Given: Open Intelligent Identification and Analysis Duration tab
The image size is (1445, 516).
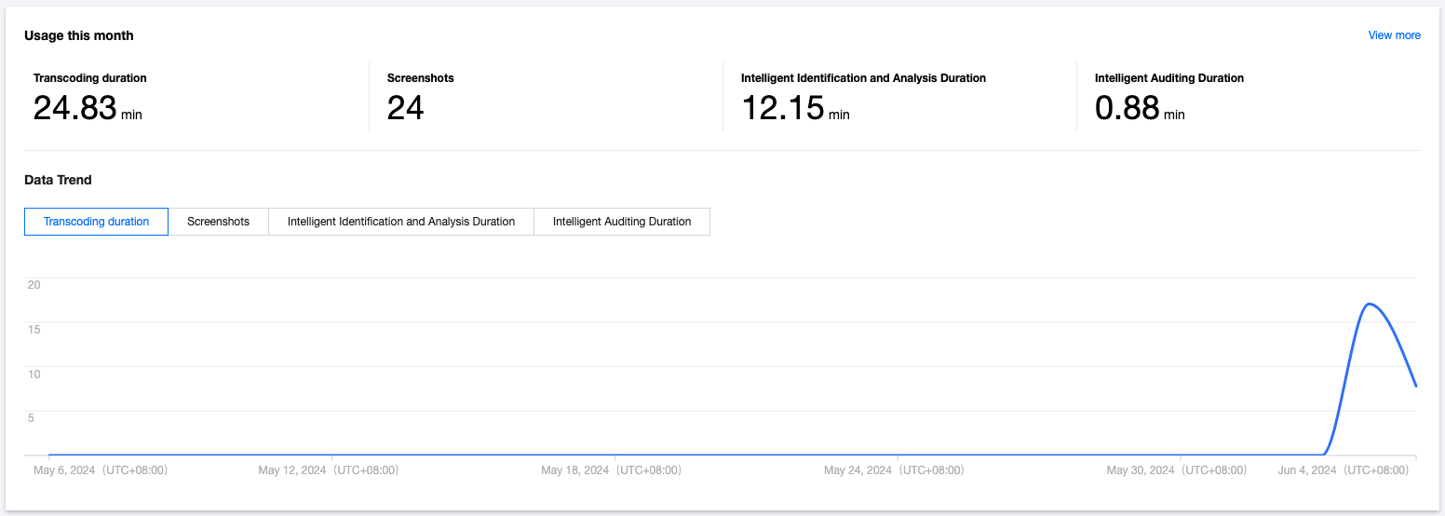Looking at the screenshot, I should (400, 222).
